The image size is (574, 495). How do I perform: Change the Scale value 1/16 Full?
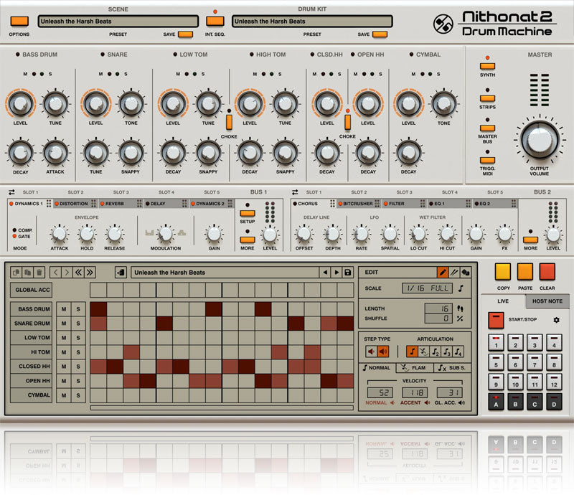pyautogui.click(x=427, y=288)
